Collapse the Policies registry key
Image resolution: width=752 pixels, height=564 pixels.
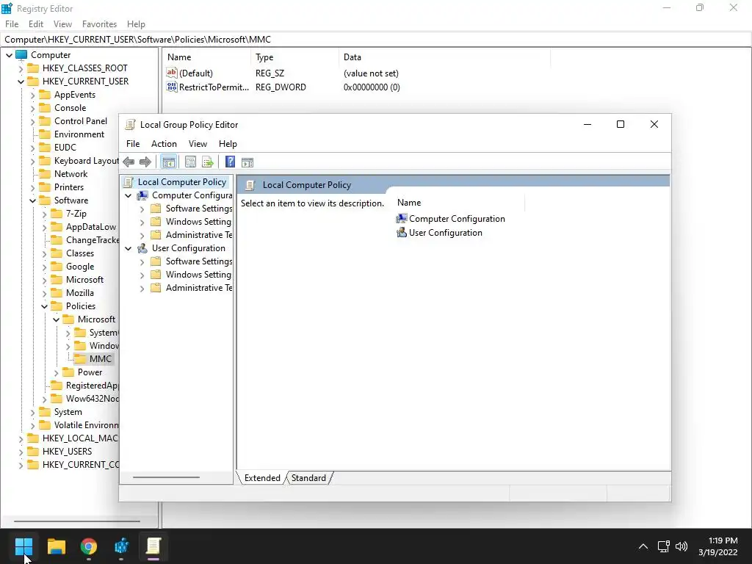tap(44, 306)
